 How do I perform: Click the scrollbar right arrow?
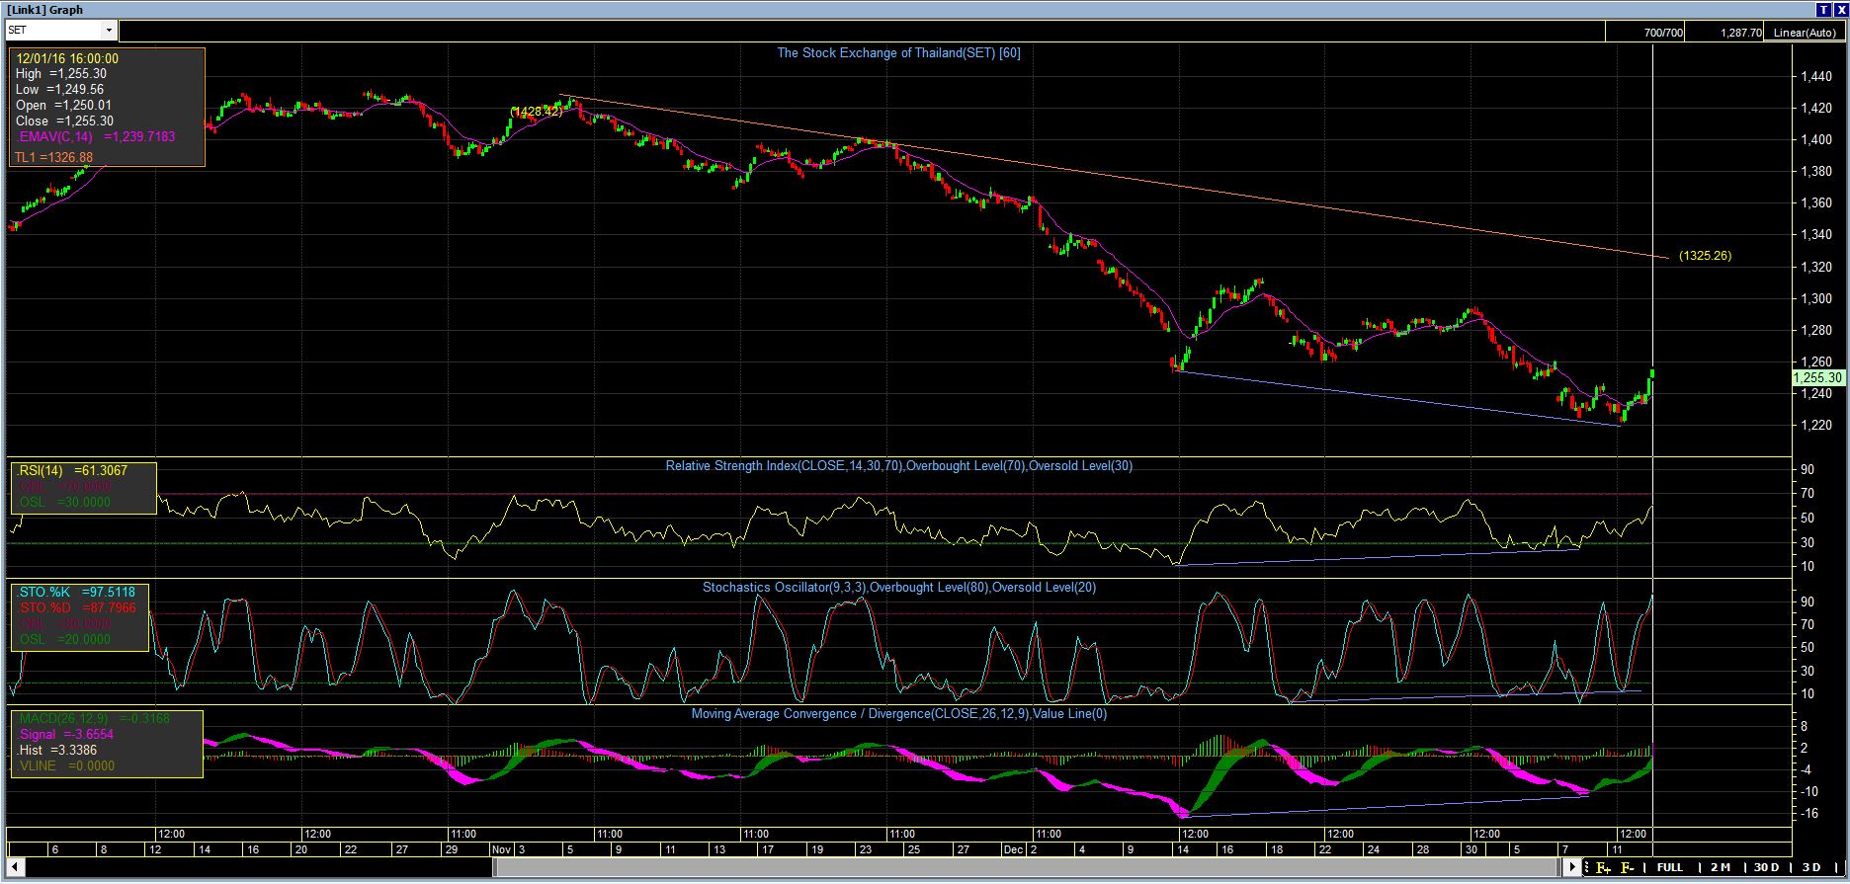(x=1573, y=867)
